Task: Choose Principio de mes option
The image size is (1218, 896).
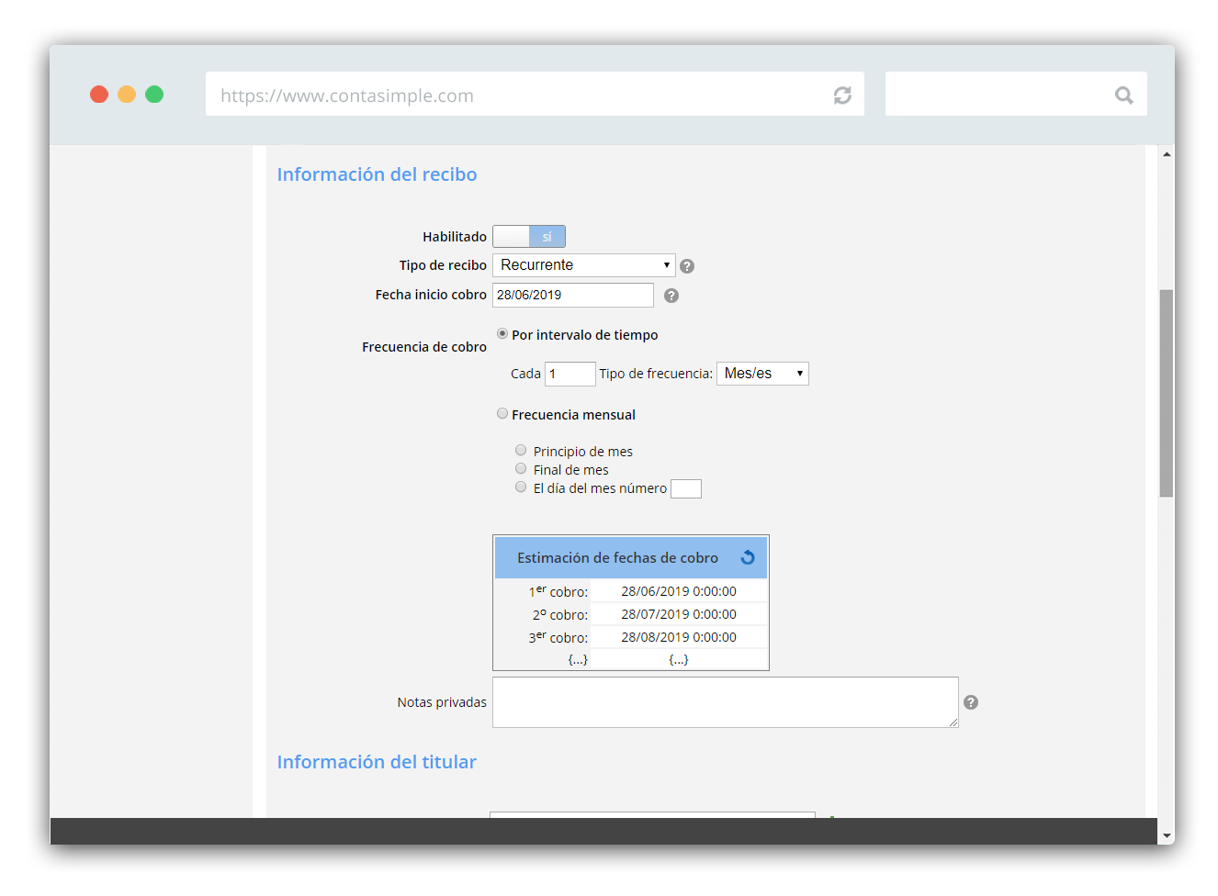Action: click(521, 451)
